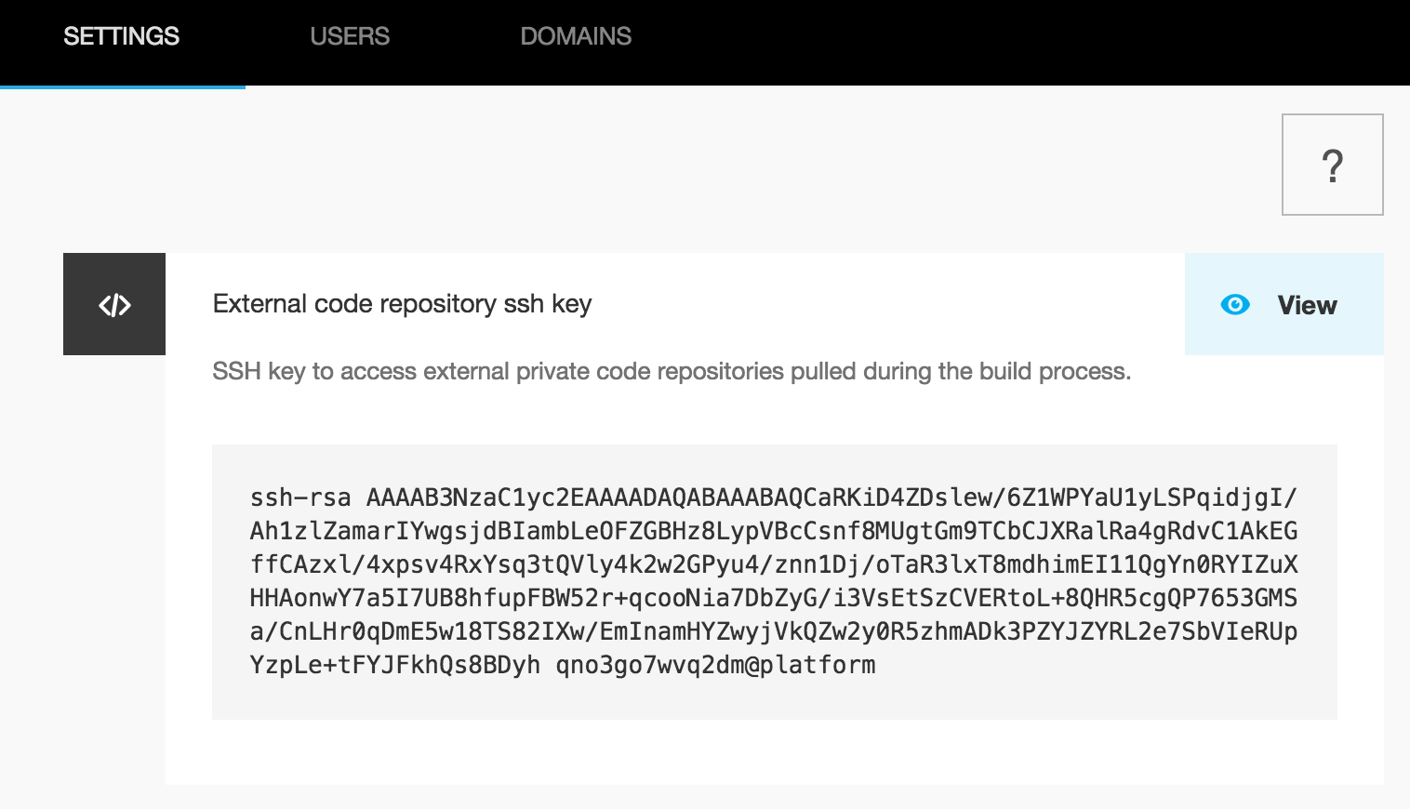Click the External code repository ssh key heading
This screenshot has width=1410, height=809.
click(x=402, y=304)
